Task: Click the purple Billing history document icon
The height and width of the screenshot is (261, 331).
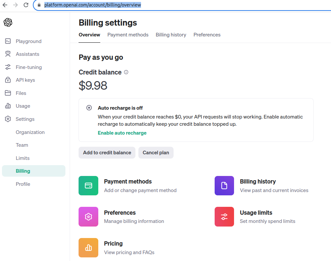Action: [x=224, y=185]
